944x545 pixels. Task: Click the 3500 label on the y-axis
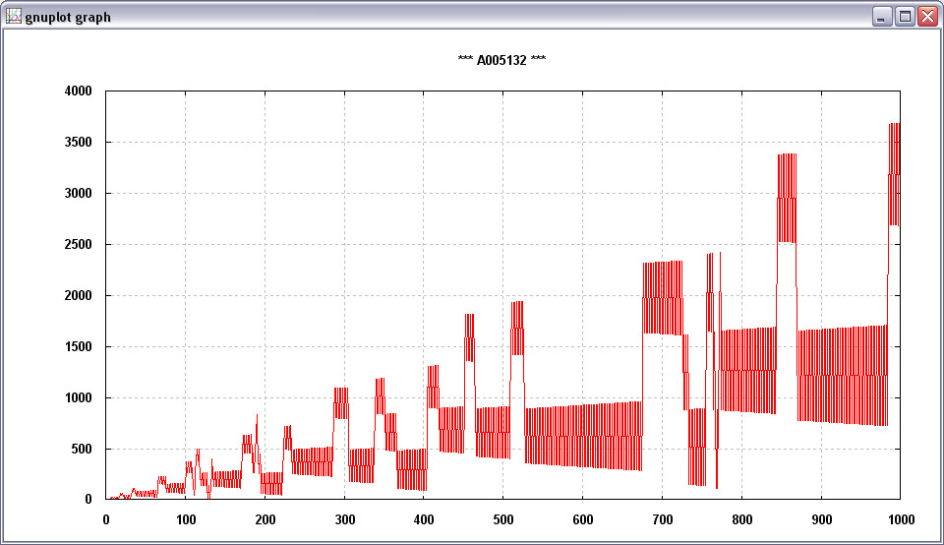(x=78, y=143)
